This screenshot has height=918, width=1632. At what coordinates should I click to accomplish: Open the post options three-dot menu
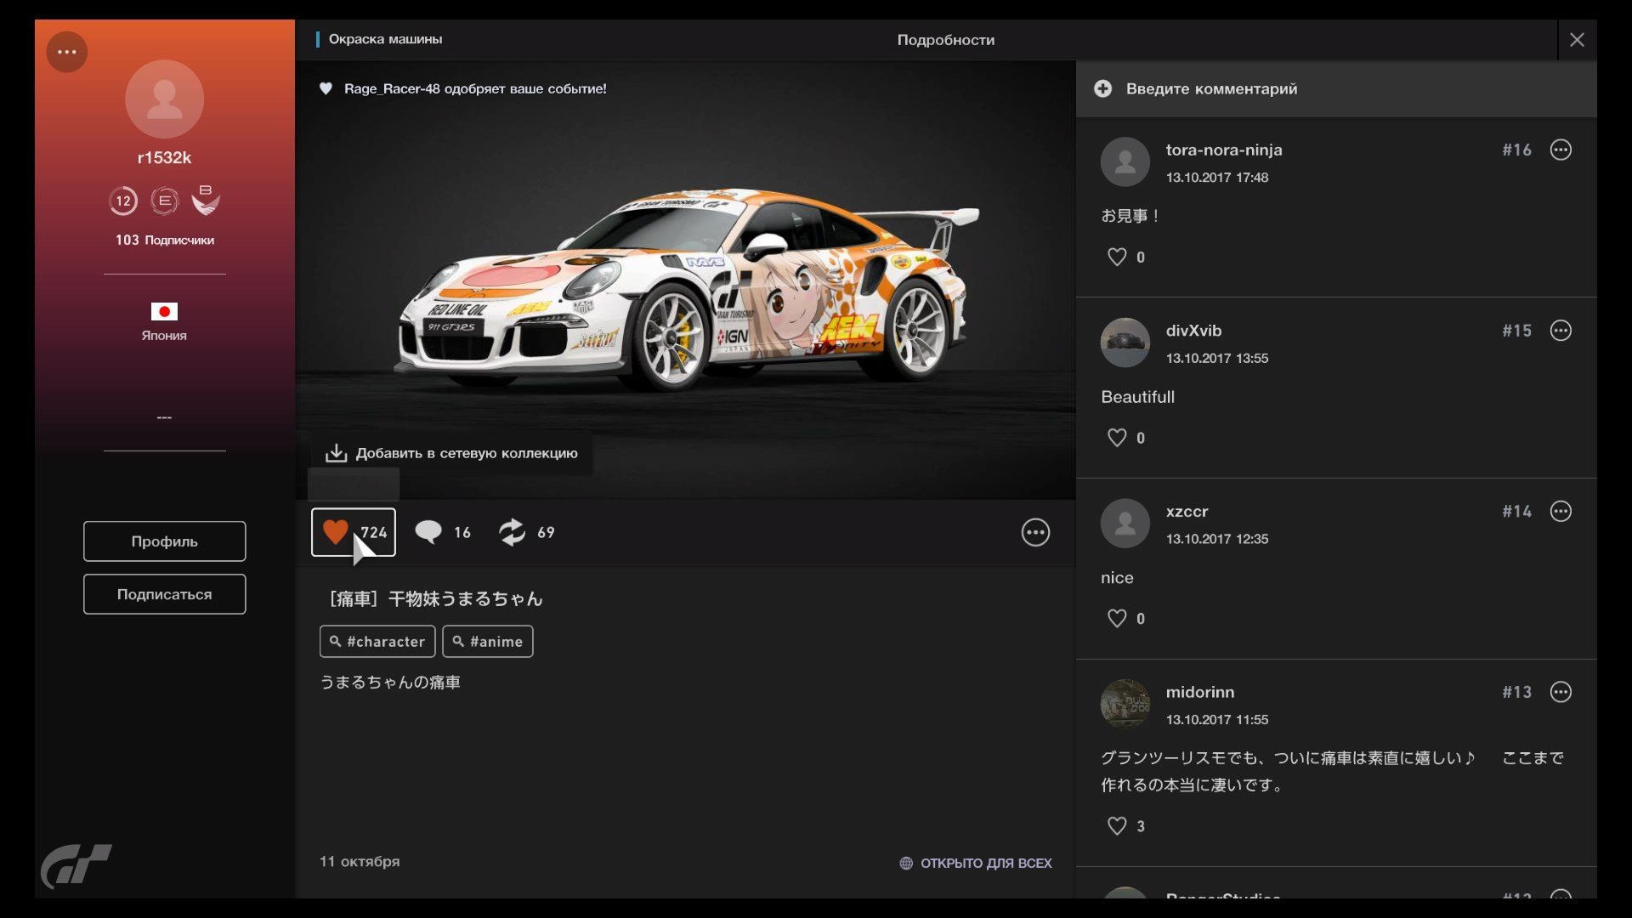point(1035,533)
